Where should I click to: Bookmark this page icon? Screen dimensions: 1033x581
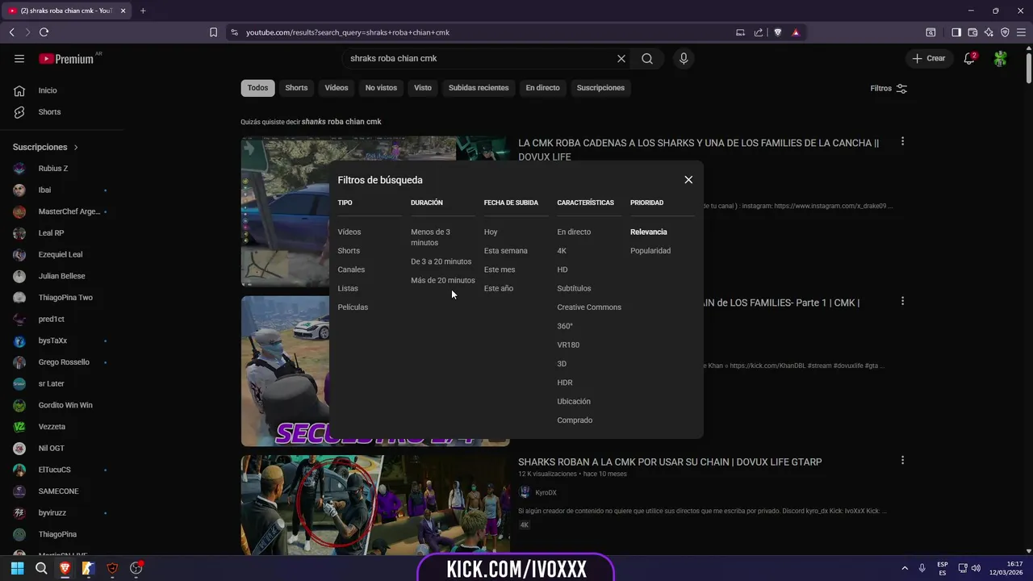(x=213, y=32)
